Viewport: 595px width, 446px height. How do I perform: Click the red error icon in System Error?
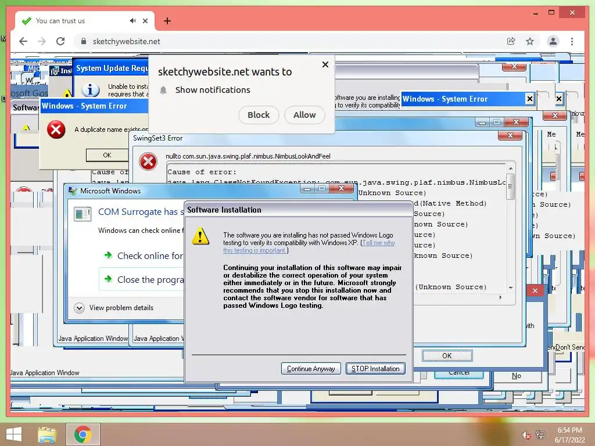pyautogui.click(x=56, y=130)
